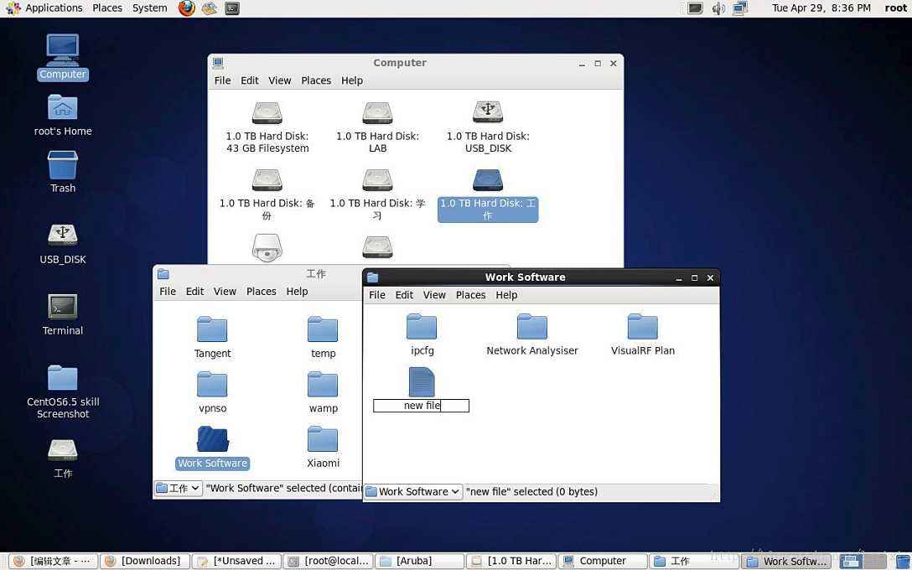Select USB_DISK drive in Computer window
This screenshot has height=570, width=912.
488,127
